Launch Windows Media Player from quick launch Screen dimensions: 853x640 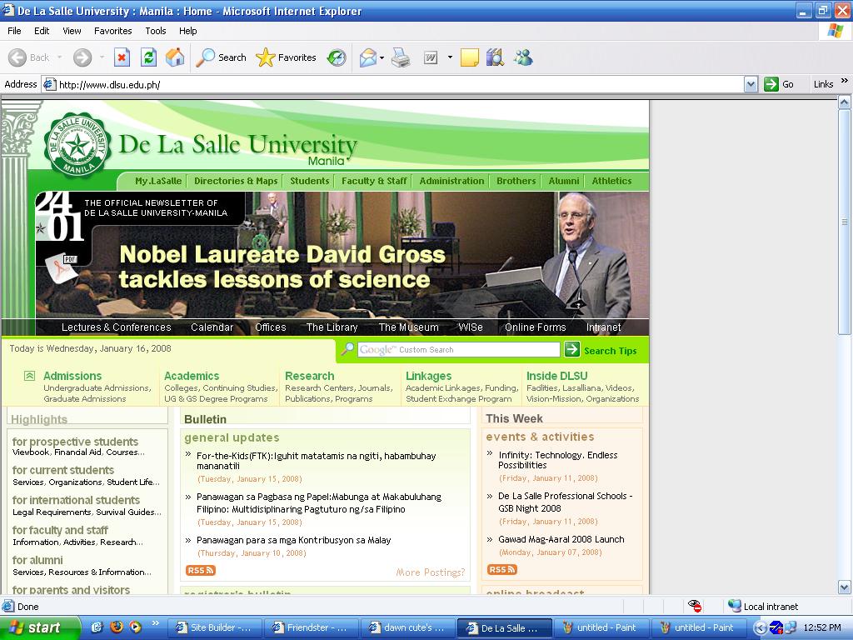pos(135,627)
